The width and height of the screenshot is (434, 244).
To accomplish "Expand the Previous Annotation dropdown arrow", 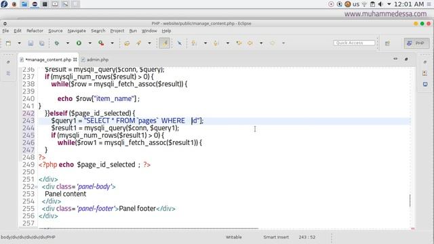I will [228, 43].
